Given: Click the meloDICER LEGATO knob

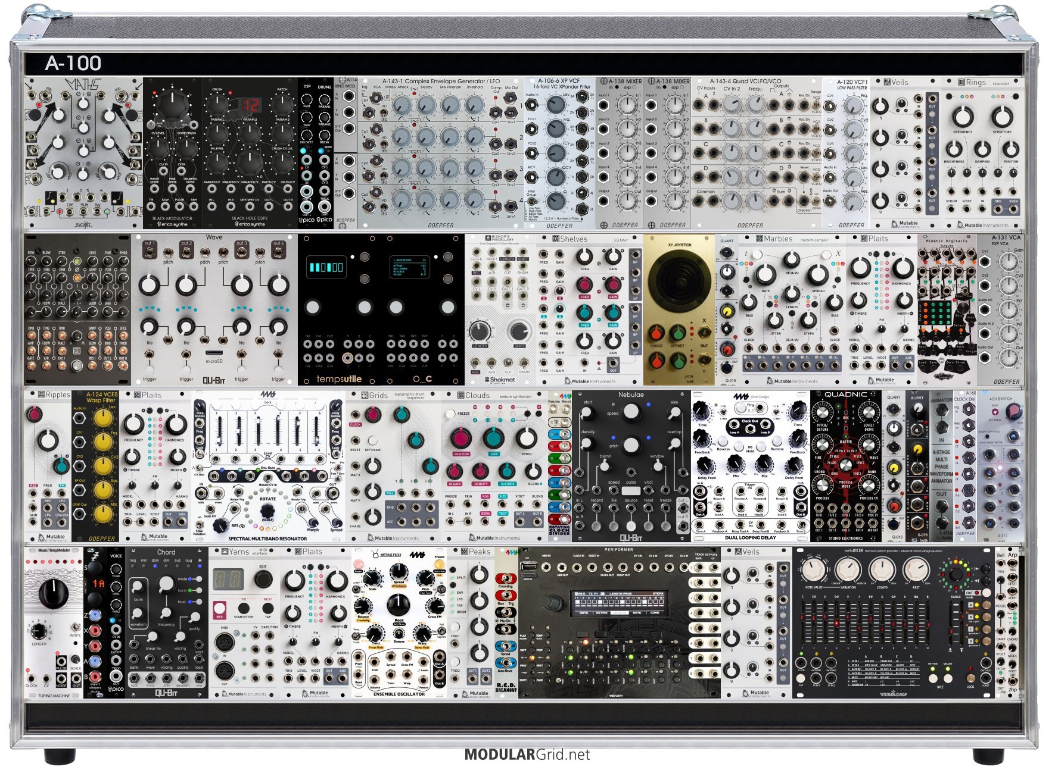Looking at the screenshot, I should click(x=882, y=569).
